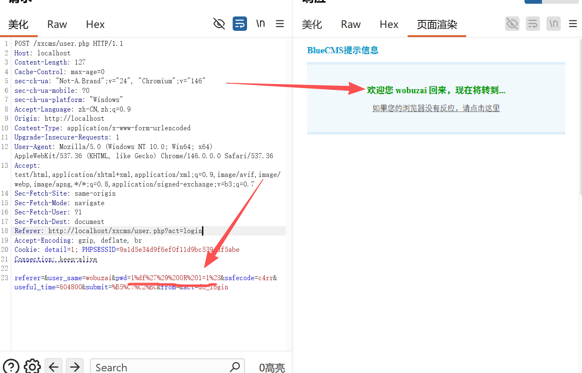Click the sec-ch-ua-mobile: ?0 header
This screenshot has height=373, width=582.
point(52,91)
